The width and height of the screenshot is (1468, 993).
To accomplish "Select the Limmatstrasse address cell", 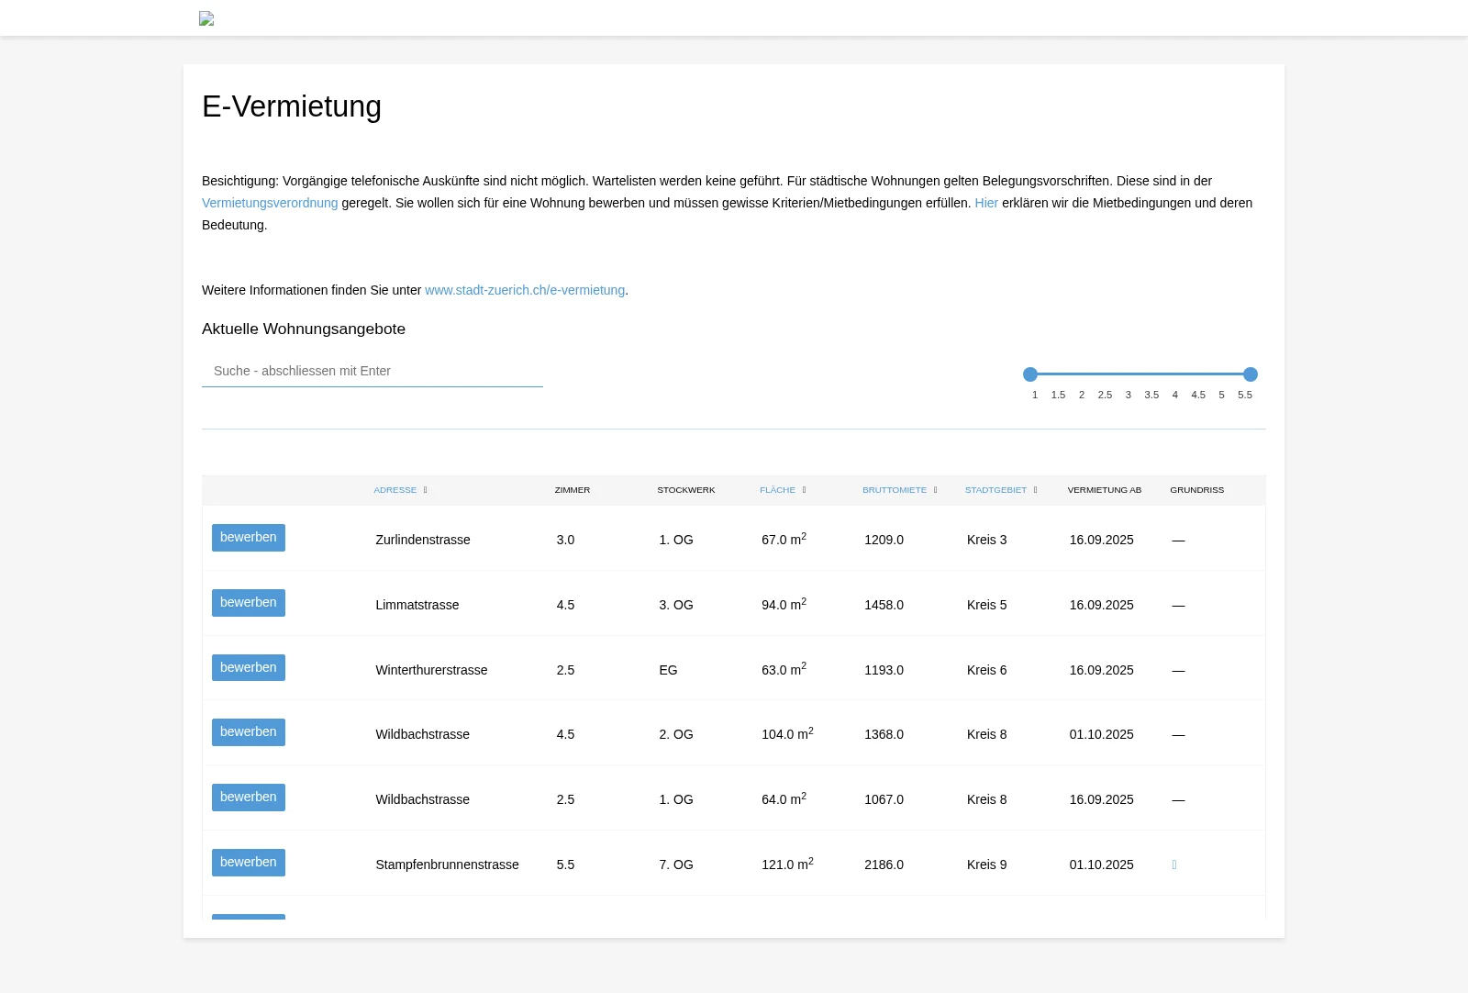I will pos(417,605).
